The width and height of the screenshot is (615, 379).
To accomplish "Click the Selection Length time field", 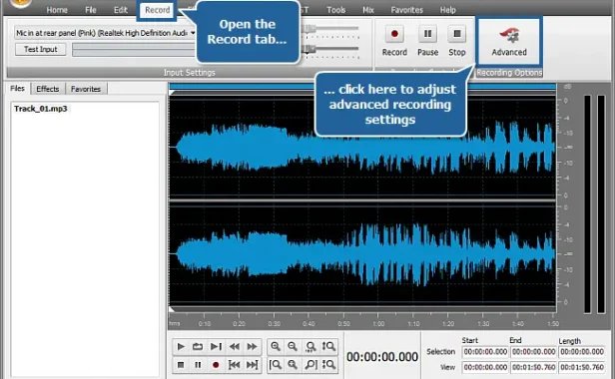I will click(x=582, y=352).
